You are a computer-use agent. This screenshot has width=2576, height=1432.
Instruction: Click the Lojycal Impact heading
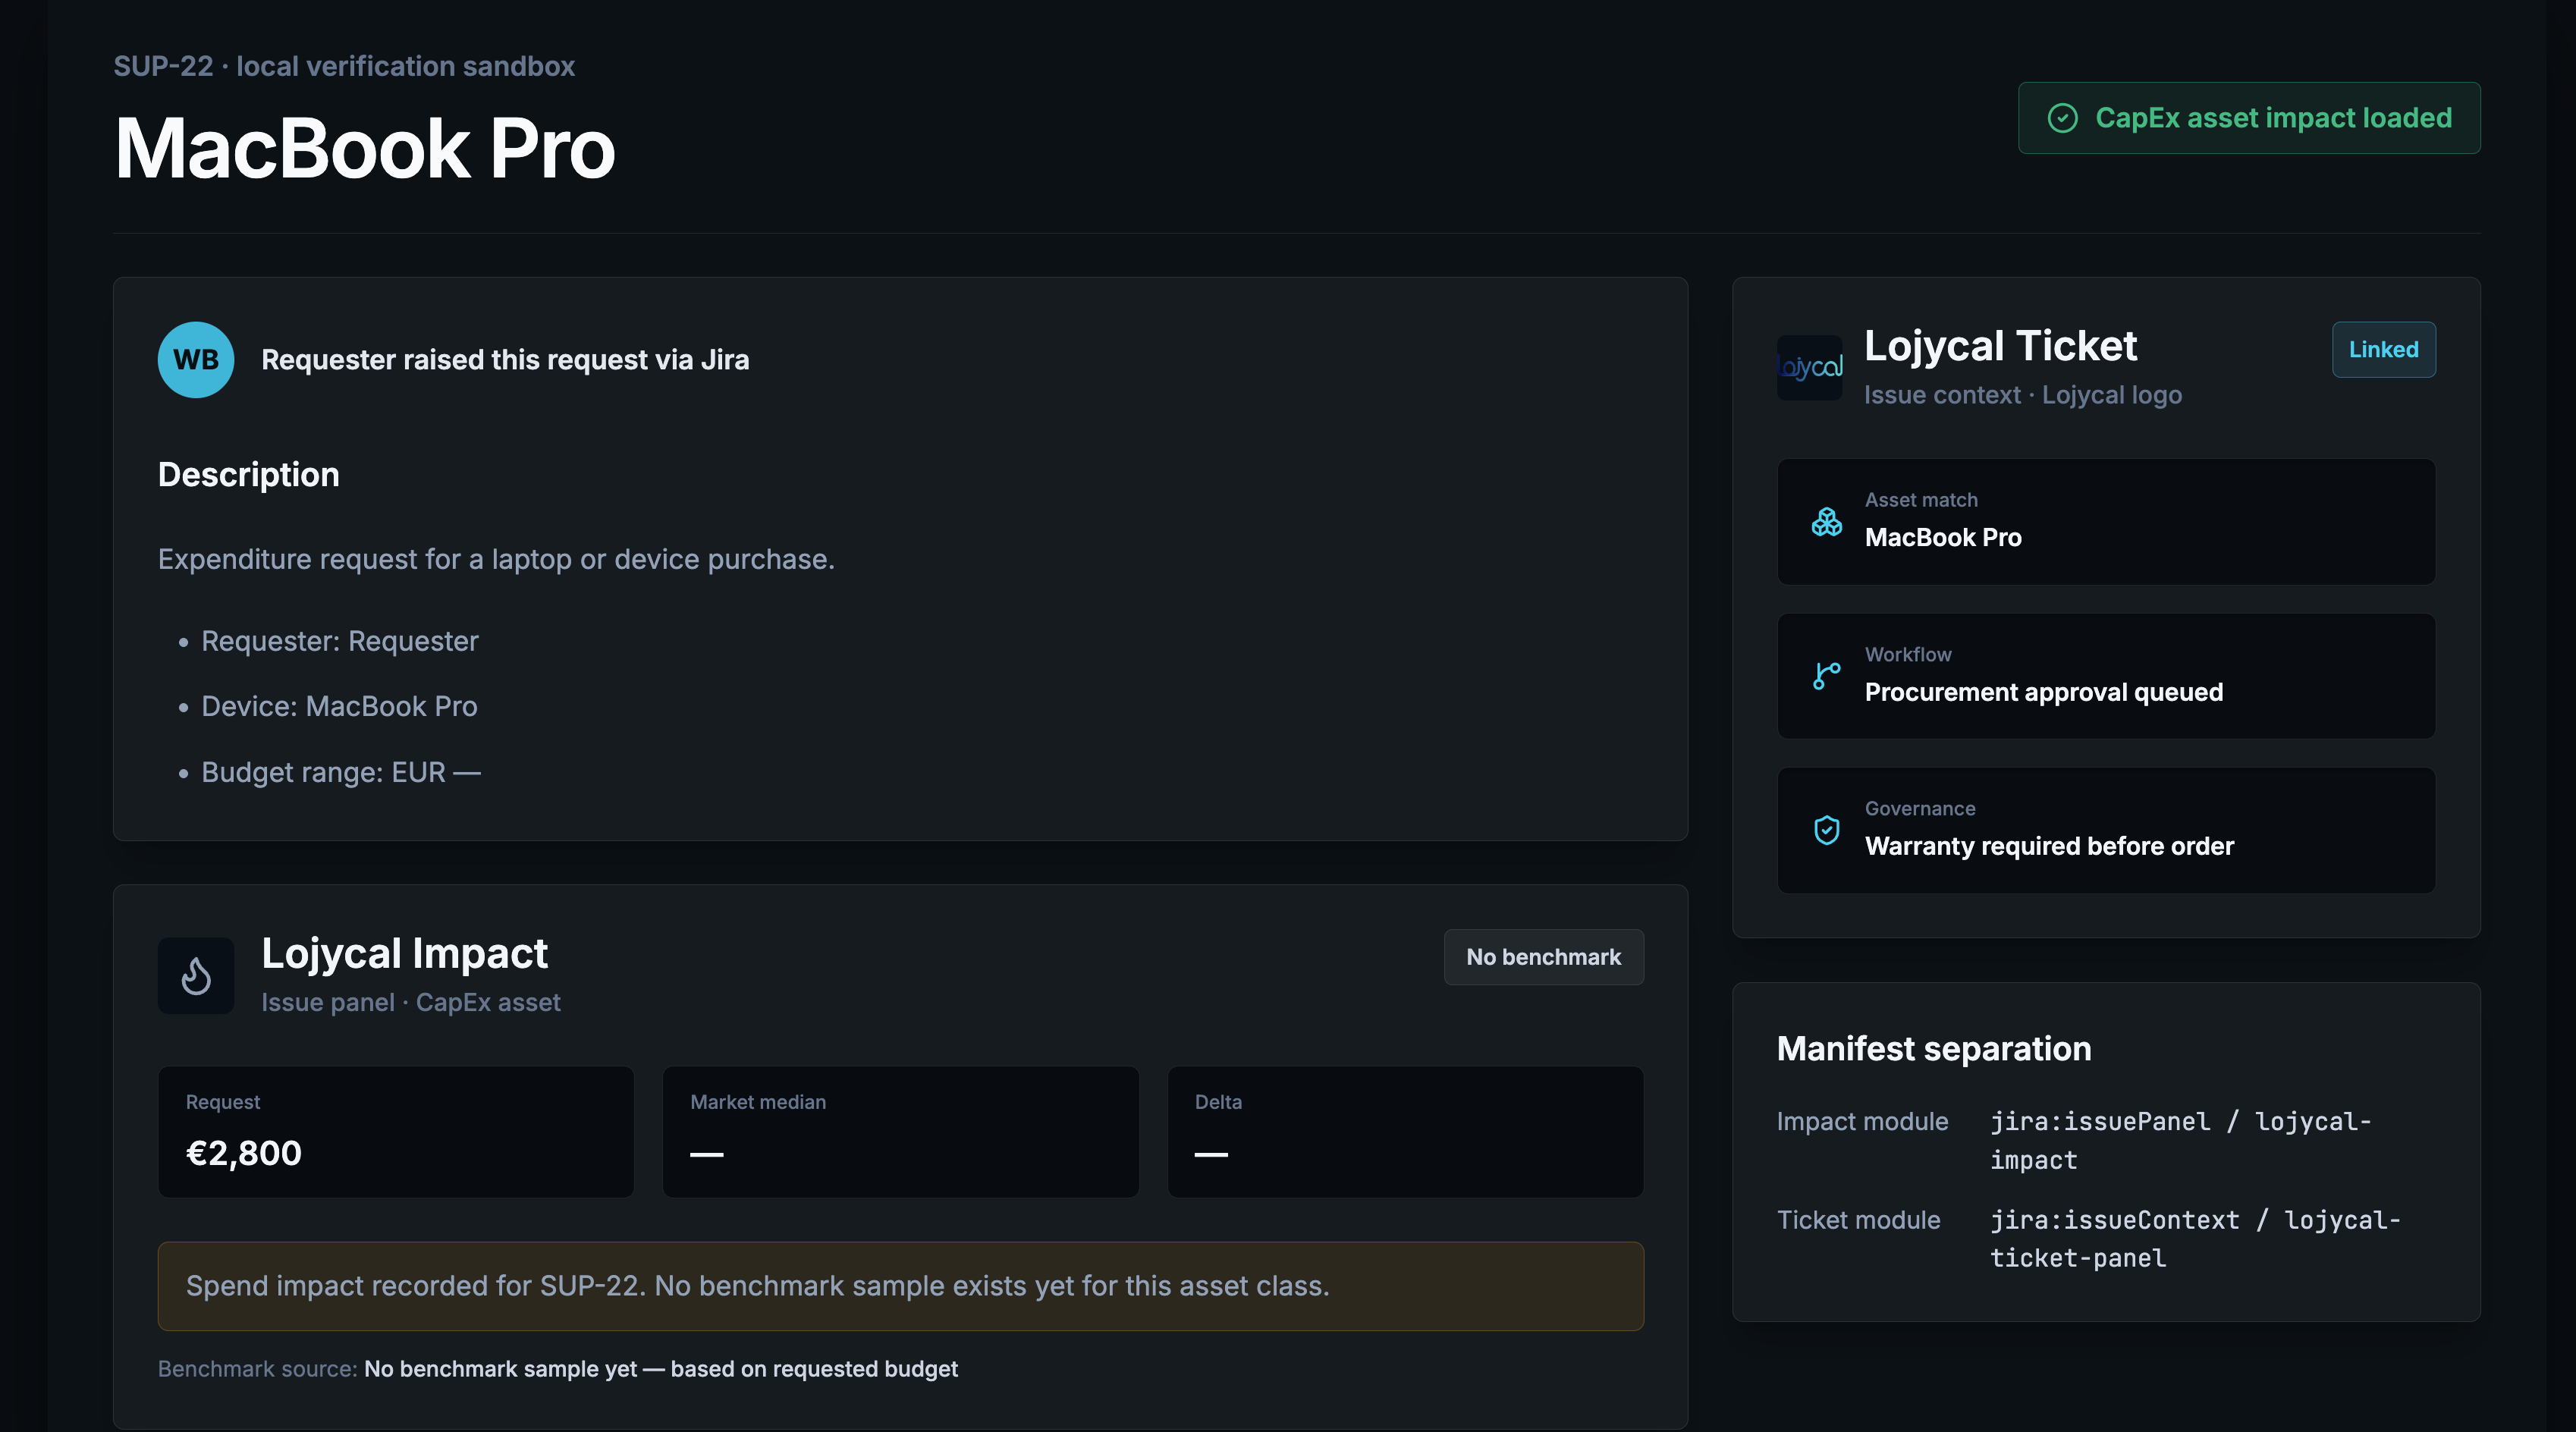pos(404,953)
